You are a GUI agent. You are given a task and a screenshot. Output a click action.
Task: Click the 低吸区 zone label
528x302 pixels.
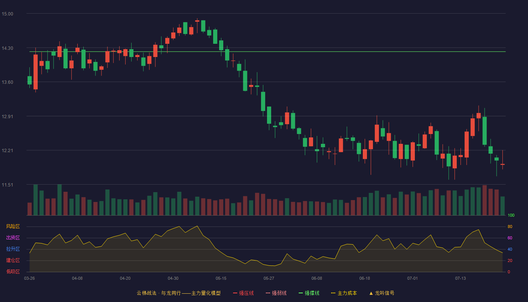13,271
